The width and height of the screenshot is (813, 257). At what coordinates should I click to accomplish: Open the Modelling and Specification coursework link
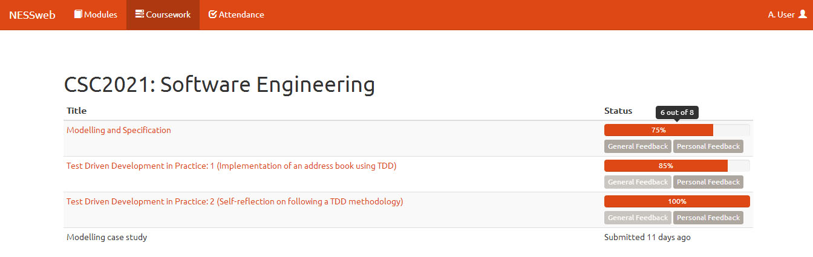click(x=119, y=130)
